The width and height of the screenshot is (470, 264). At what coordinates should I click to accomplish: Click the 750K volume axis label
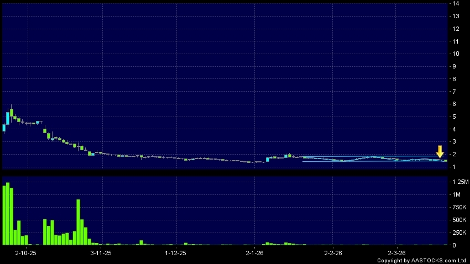pos(458,207)
